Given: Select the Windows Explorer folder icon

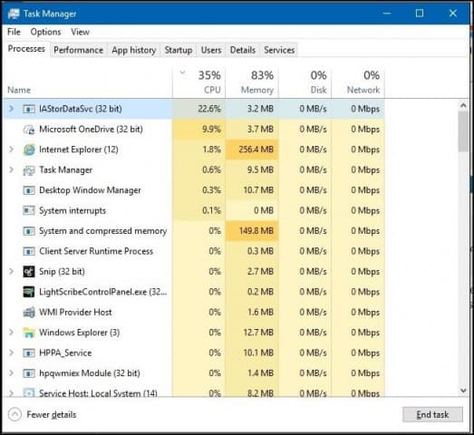Looking at the screenshot, I should point(29,333).
